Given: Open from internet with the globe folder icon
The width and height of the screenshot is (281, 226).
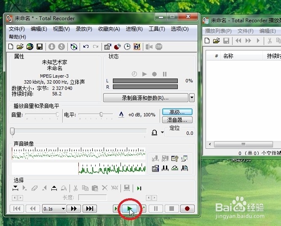Looking at the screenshot, I should click(x=30, y=47).
